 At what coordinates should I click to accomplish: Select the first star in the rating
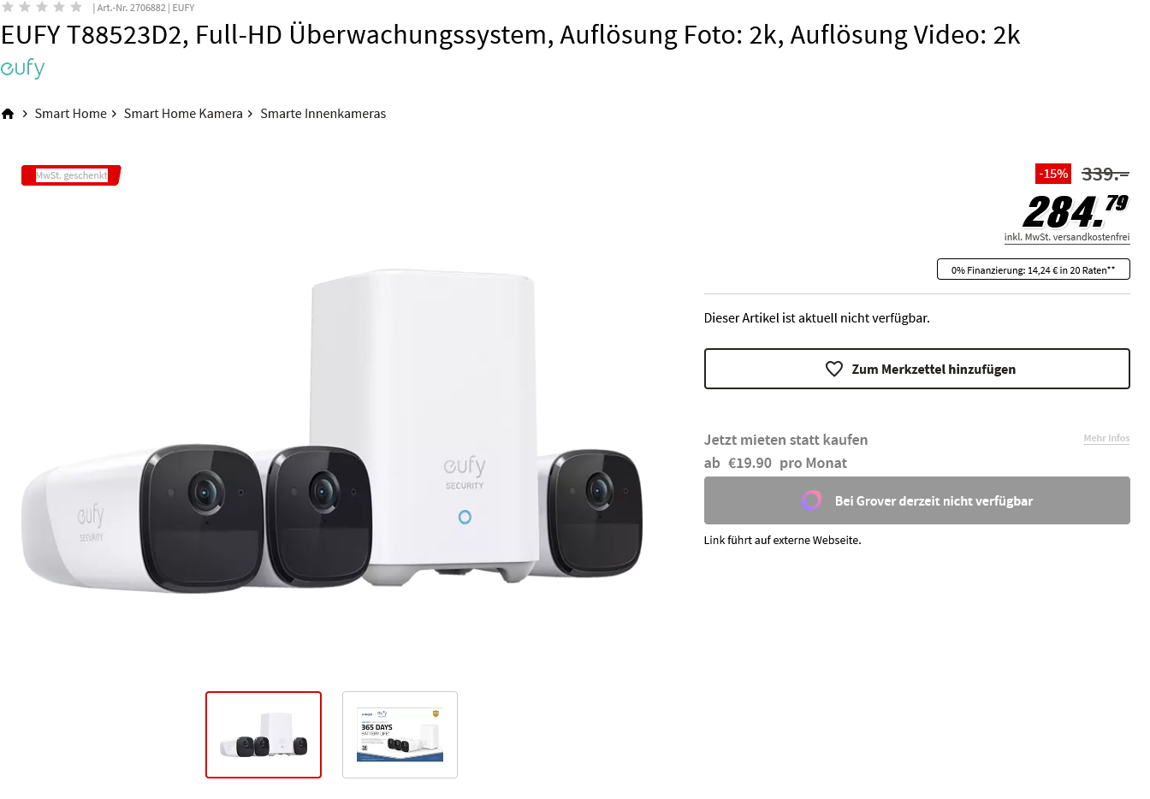point(8,7)
